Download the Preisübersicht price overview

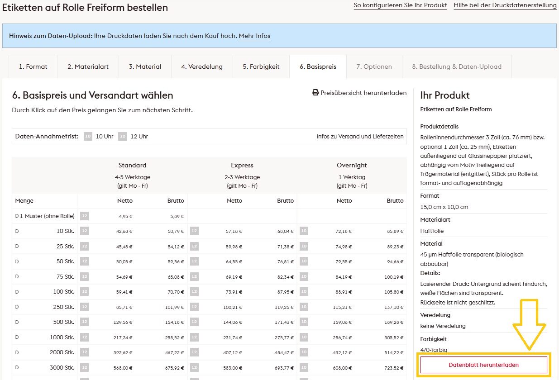coord(359,93)
